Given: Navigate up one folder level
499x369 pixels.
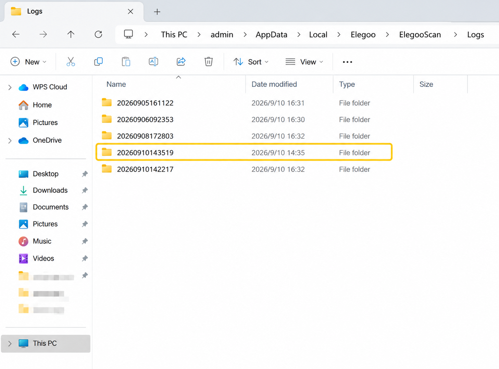Looking at the screenshot, I should (x=71, y=34).
